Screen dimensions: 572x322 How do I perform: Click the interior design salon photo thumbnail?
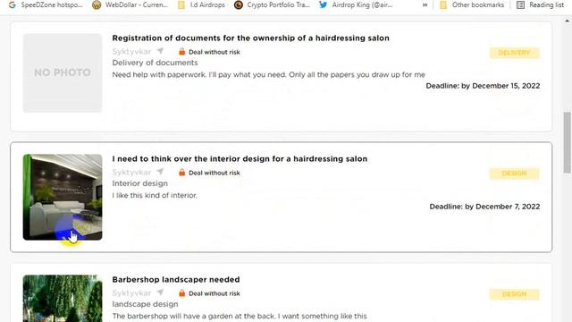coord(63,197)
